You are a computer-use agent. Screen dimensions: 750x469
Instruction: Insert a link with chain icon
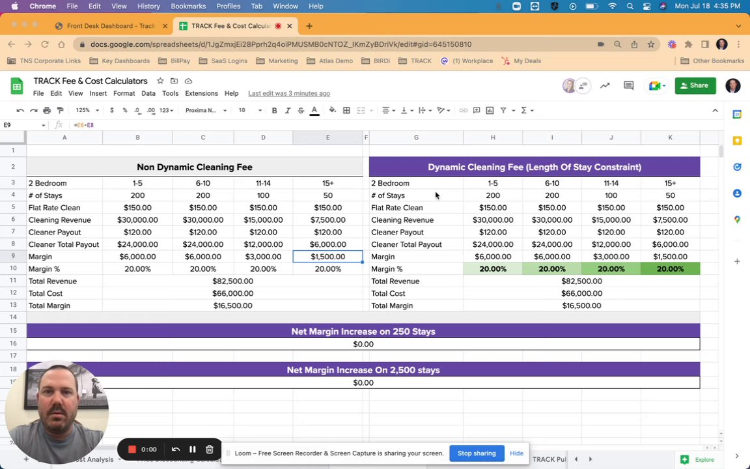coord(463,111)
